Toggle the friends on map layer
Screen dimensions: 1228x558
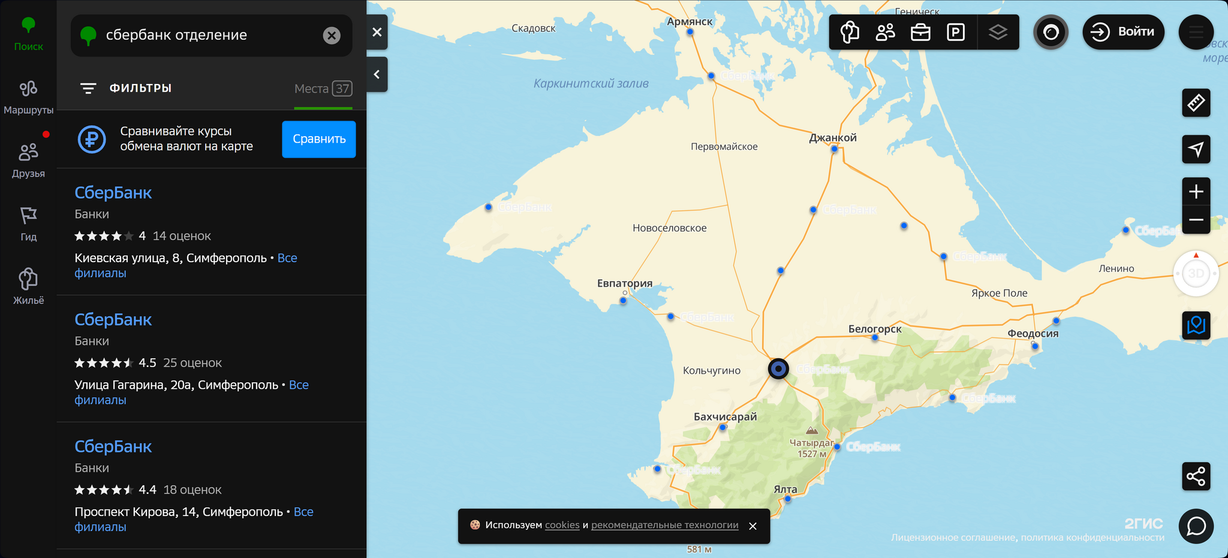(x=885, y=32)
